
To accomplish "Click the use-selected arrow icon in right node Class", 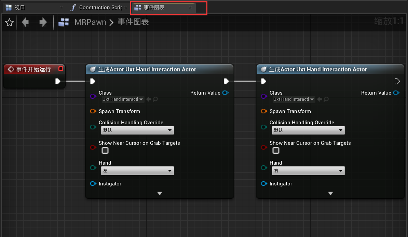I will click(x=319, y=99).
